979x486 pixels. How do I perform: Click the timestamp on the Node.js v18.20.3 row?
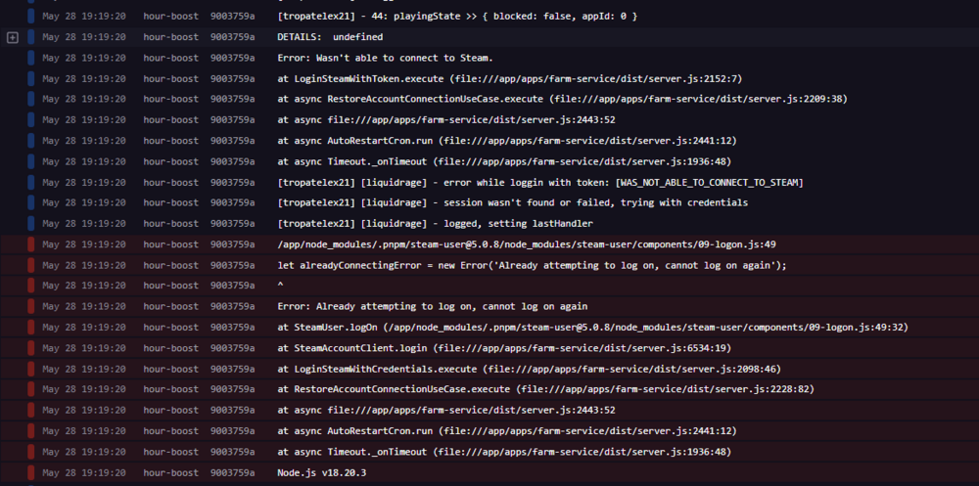[83, 472]
